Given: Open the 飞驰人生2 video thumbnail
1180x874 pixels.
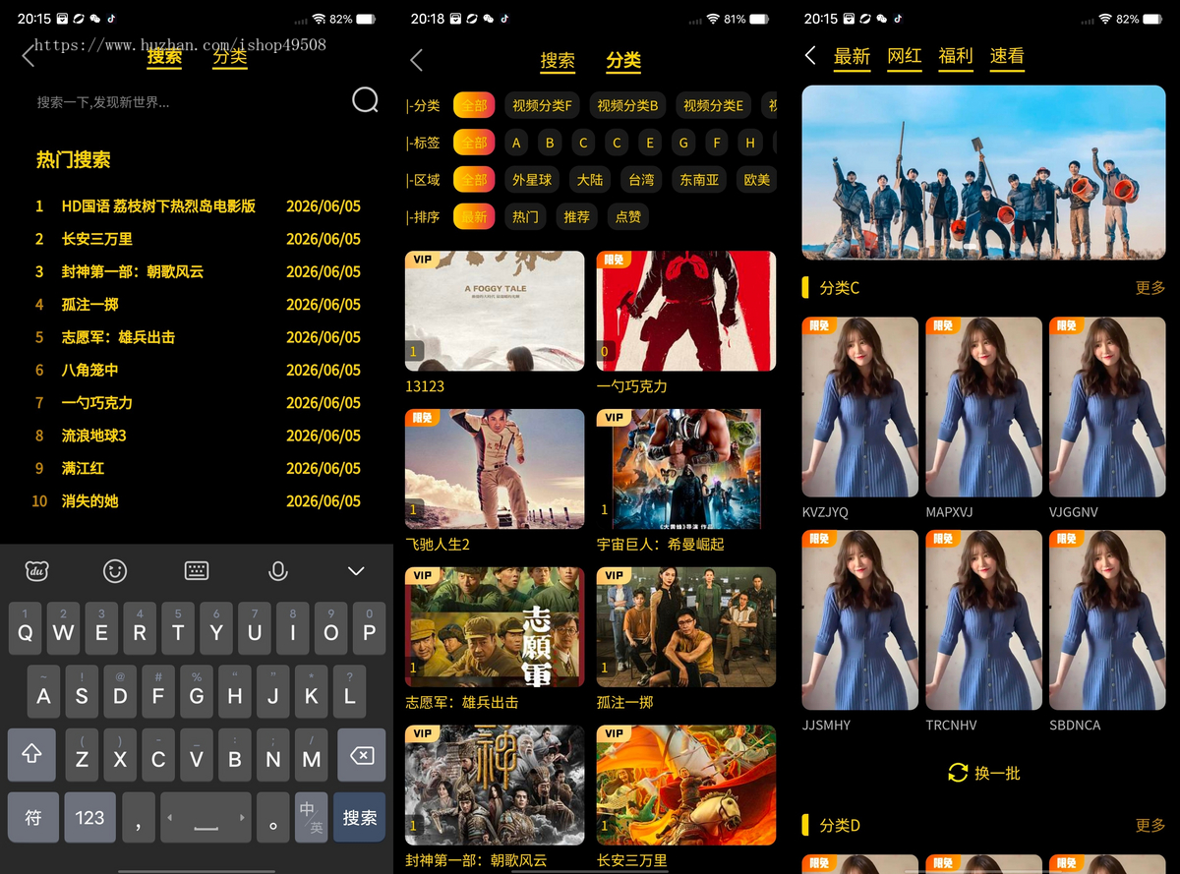Looking at the screenshot, I should (x=495, y=469).
